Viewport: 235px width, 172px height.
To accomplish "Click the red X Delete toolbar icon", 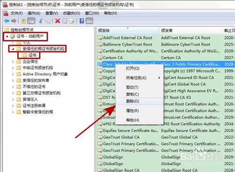I will [x=58, y=21].
